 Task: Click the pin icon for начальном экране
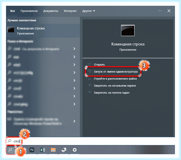pyautogui.click(x=90, y=85)
